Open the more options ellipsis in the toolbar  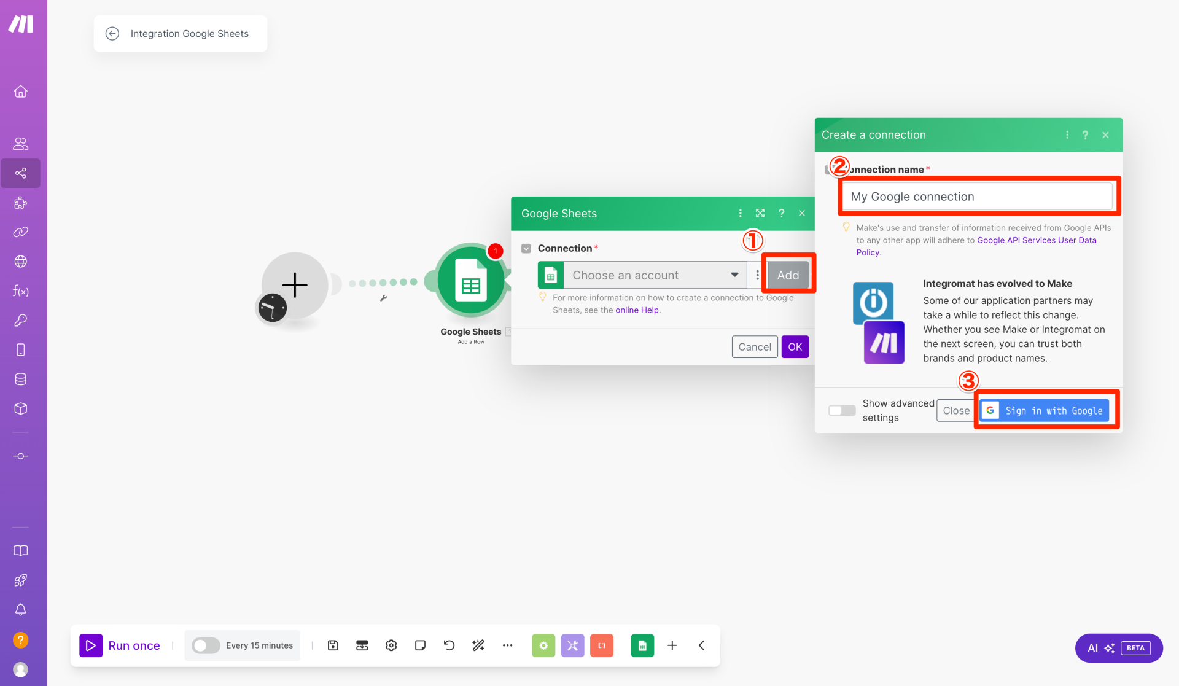pyautogui.click(x=508, y=645)
